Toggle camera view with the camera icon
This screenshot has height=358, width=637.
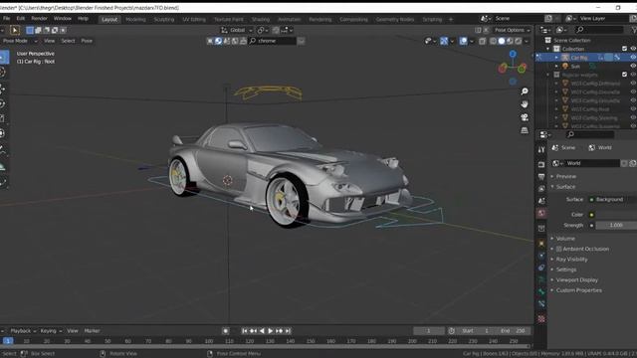(x=525, y=117)
